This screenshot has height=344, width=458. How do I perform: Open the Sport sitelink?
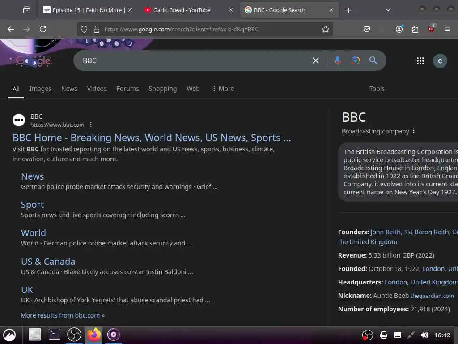click(x=32, y=205)
